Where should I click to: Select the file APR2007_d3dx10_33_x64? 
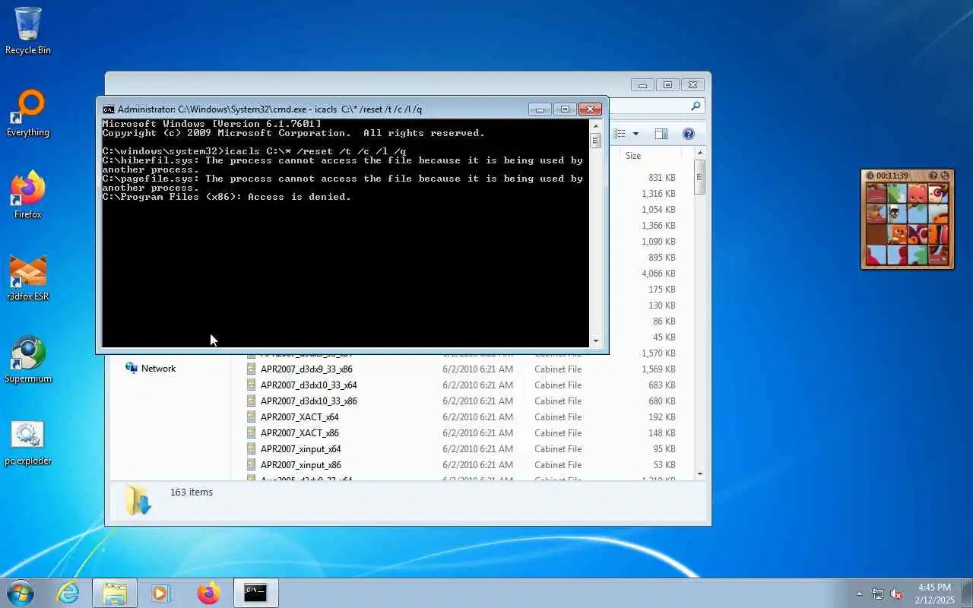[309, 385]
